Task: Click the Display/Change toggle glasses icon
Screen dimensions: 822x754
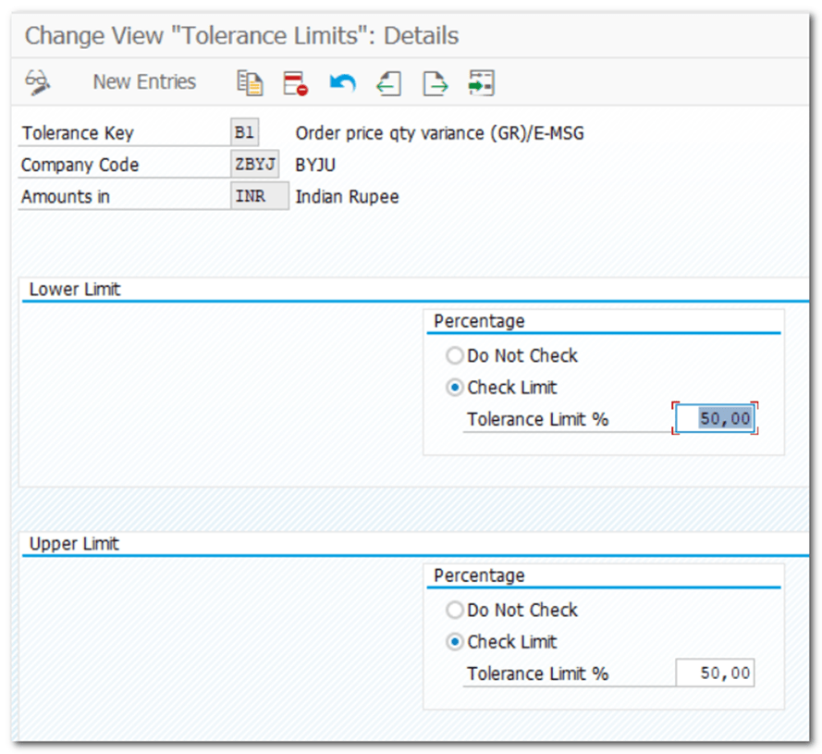Action: click(37, 82)
